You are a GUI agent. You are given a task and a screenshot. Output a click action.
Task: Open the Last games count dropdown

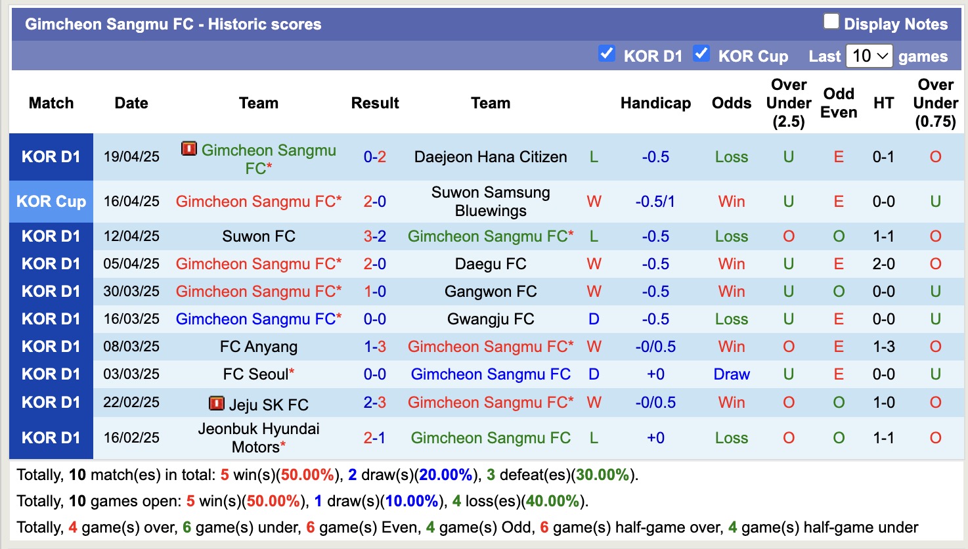869,56
